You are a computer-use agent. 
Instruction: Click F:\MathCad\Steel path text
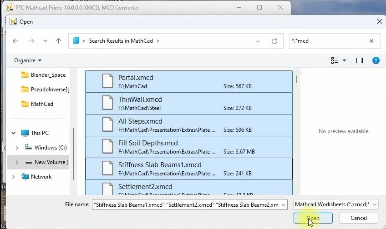pos(139,108)
